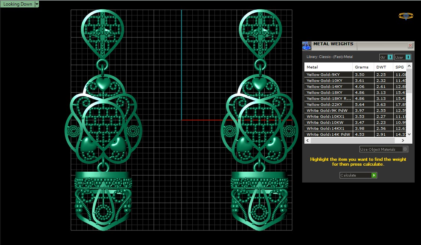Viewport: 421px width, 245px height.
Task: Select the Yellow Gold:10KY row
Action: coord(355,80)
